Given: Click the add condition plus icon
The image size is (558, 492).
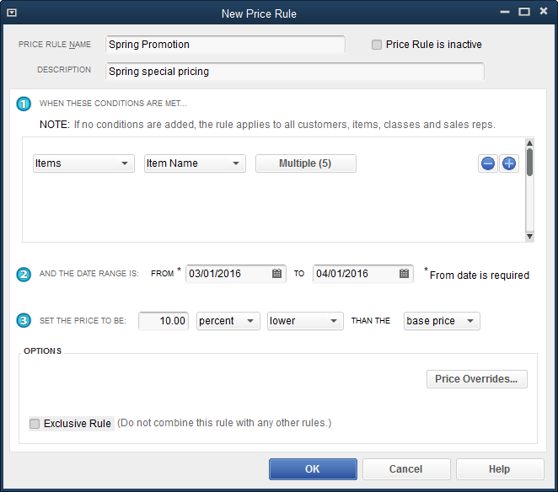Looking at the screenshot, I should (508, 163).
